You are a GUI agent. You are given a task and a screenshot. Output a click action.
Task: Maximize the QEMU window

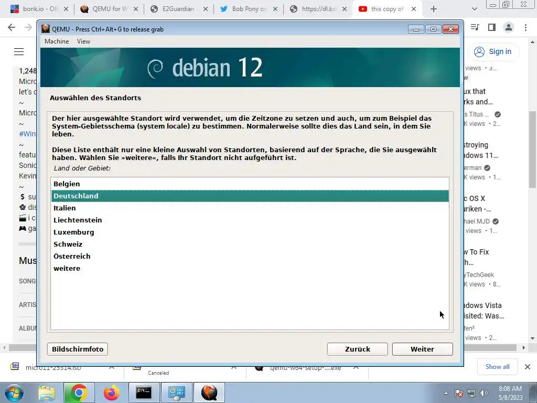point(433,29)
